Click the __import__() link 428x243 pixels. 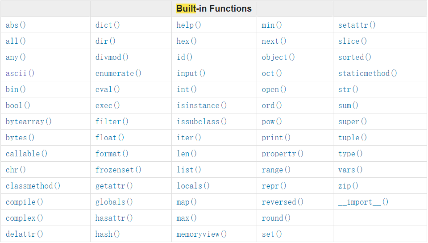pyautogui.click(x=363, y=202)
